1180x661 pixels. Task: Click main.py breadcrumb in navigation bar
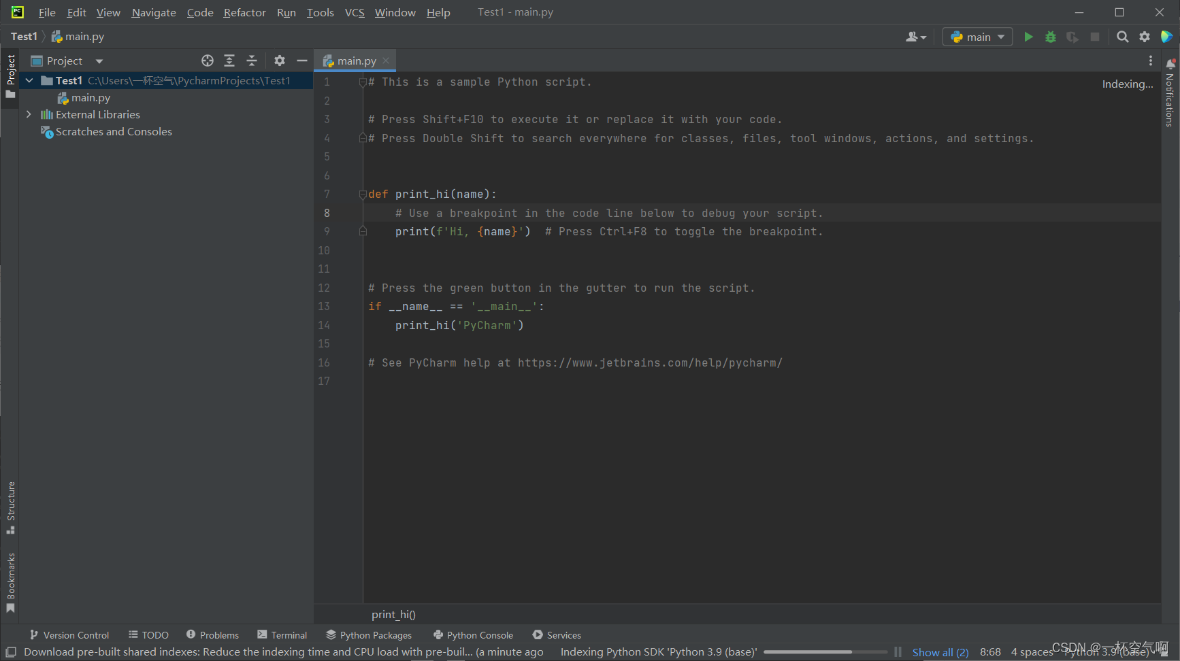(x=78, y=37)
